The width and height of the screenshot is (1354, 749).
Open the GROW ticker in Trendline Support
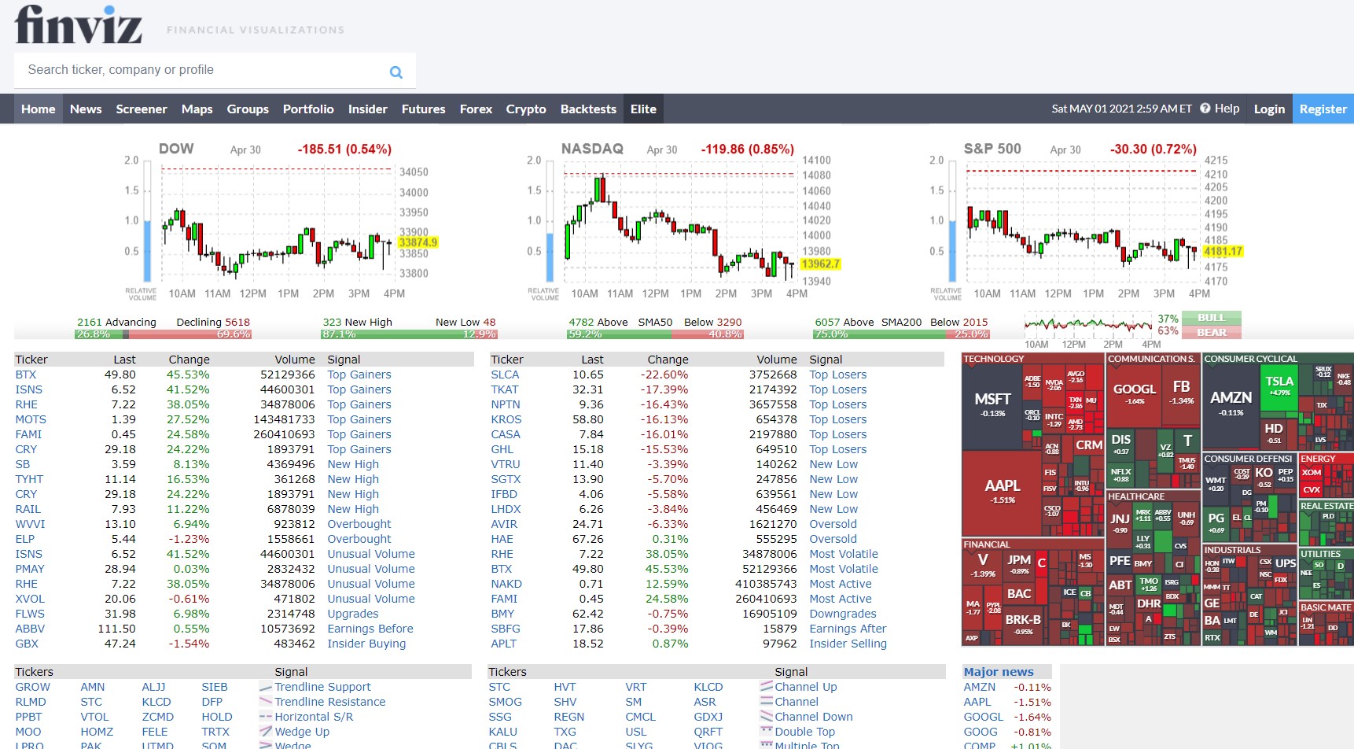pyautogui.click(x=33, y=687)
